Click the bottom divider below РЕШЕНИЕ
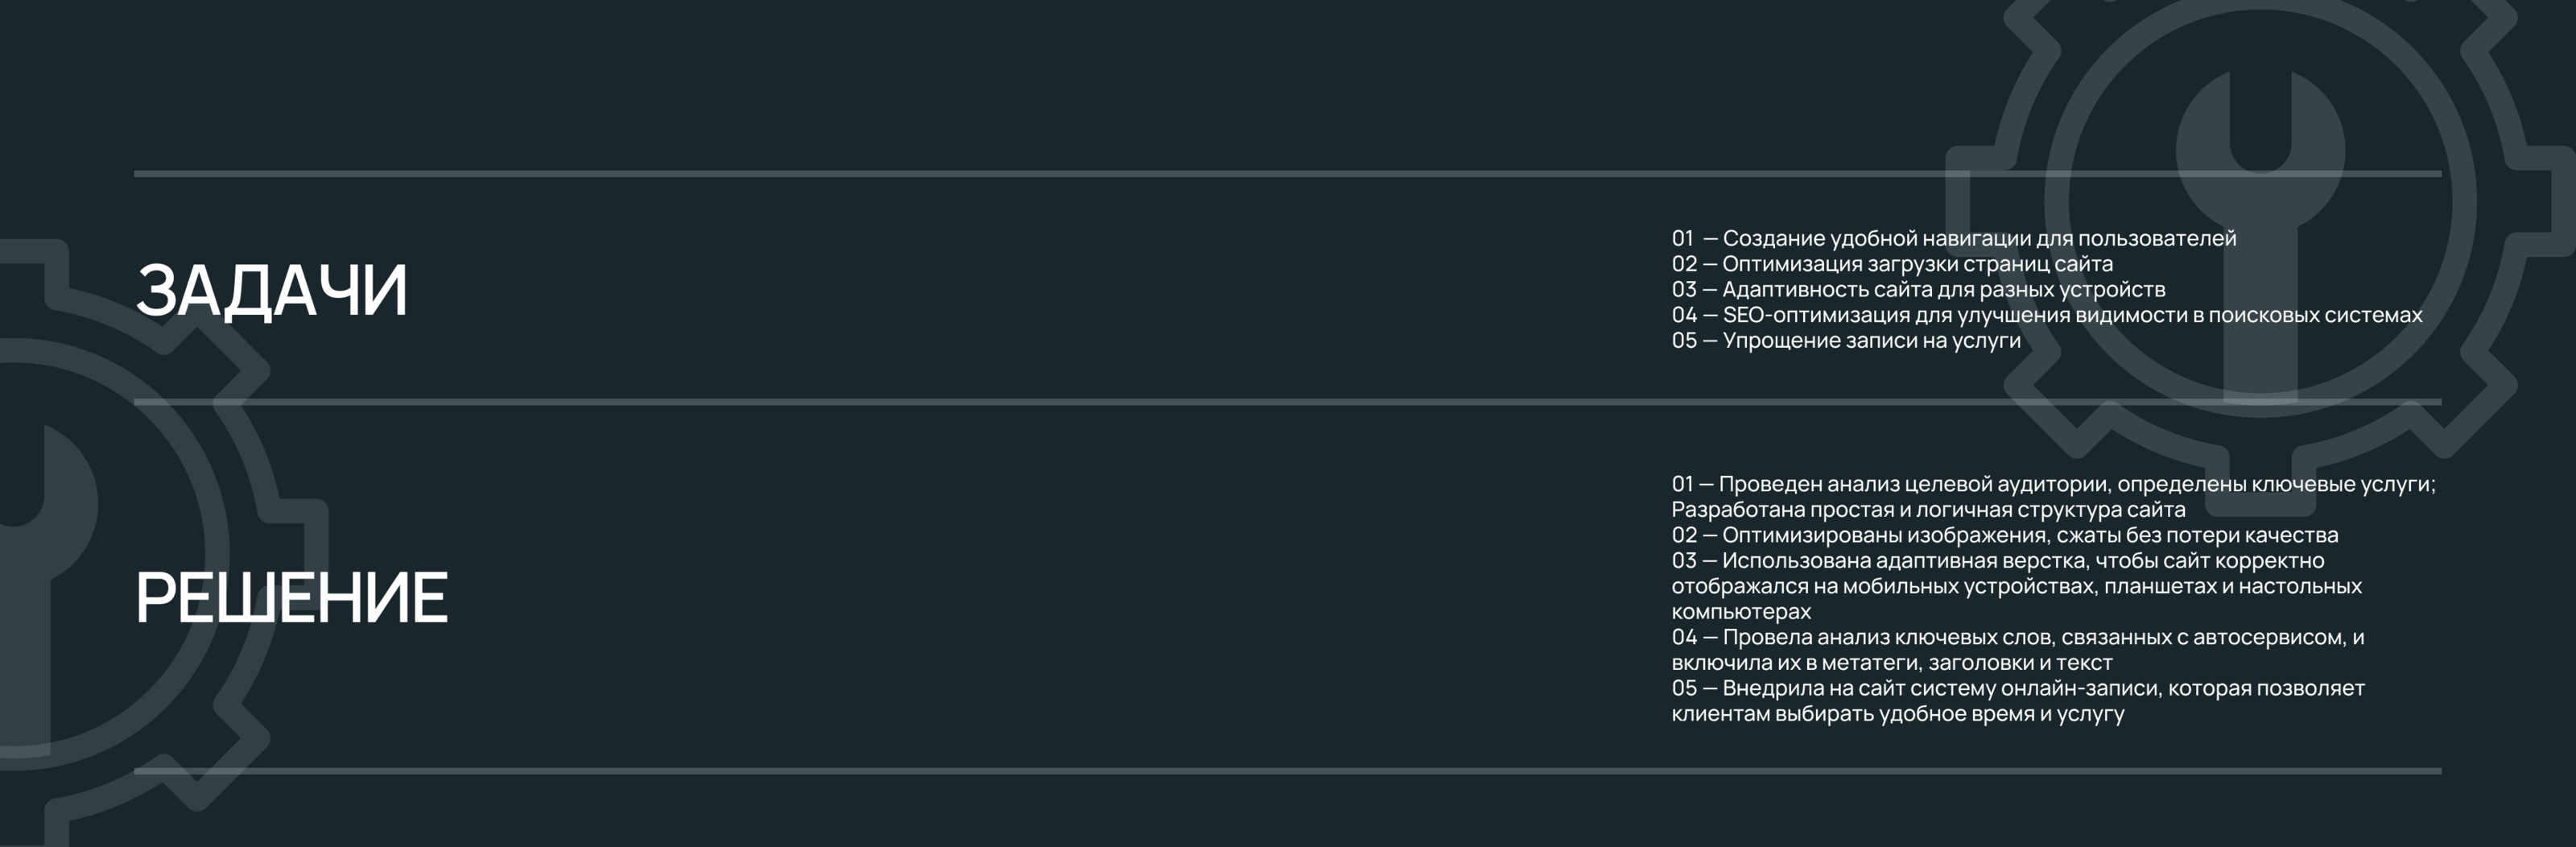This screenshot has width=2576, height=847. click(1287, 771)
